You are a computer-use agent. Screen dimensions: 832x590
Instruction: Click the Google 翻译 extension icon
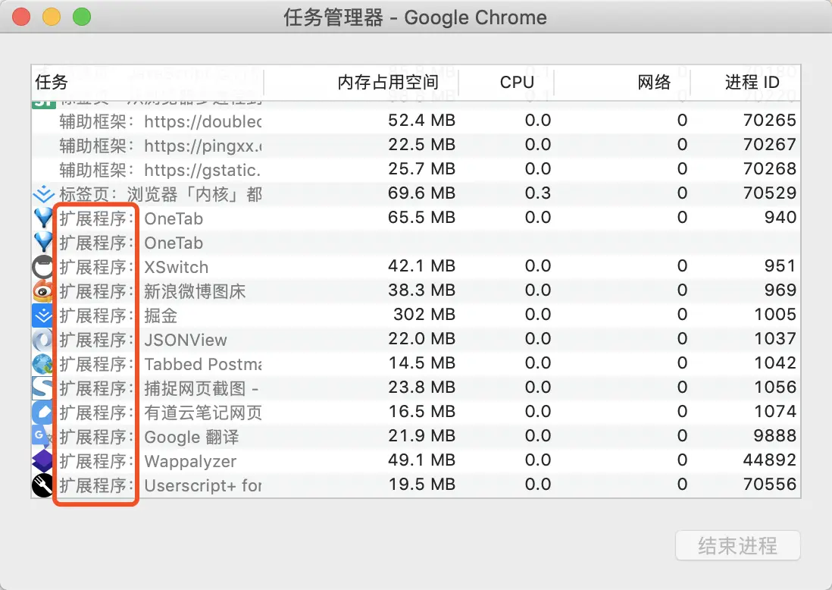(43, 437)
